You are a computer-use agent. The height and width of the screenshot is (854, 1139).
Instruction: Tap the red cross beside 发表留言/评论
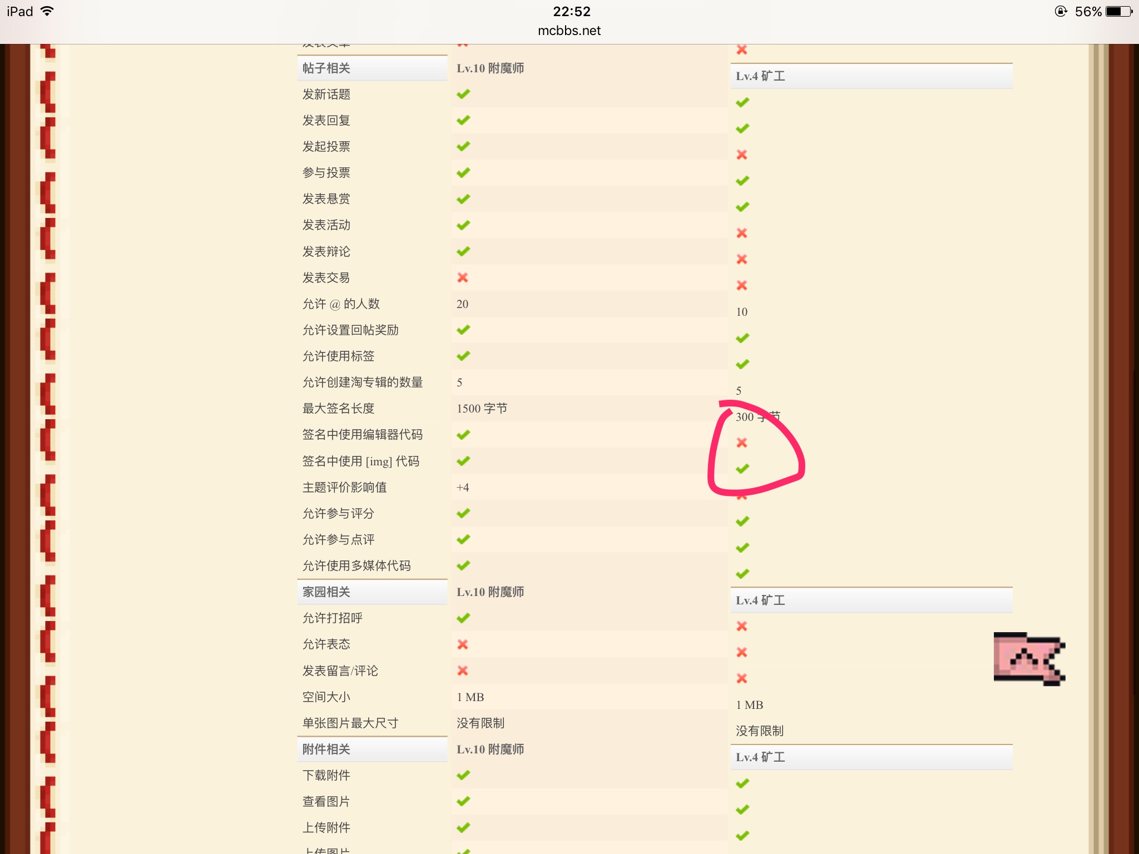pos(463,671)
